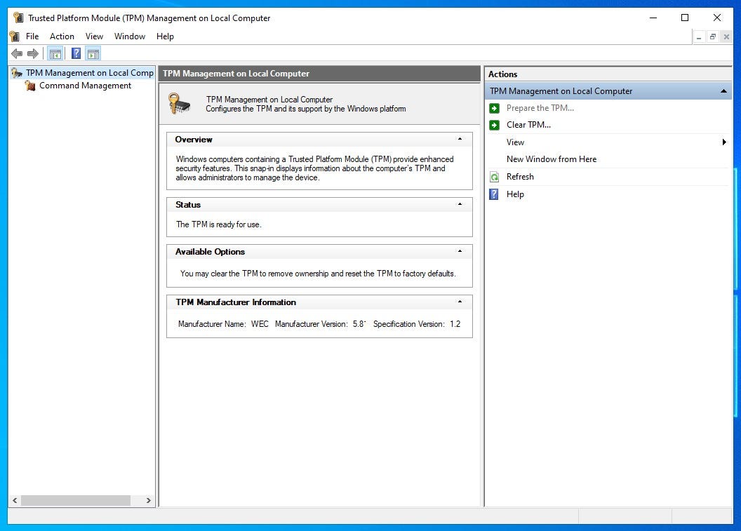The height and width of the screenshot is (531, 741).
Task: Maximize the TPM Management main window
Action: (685, 18)
